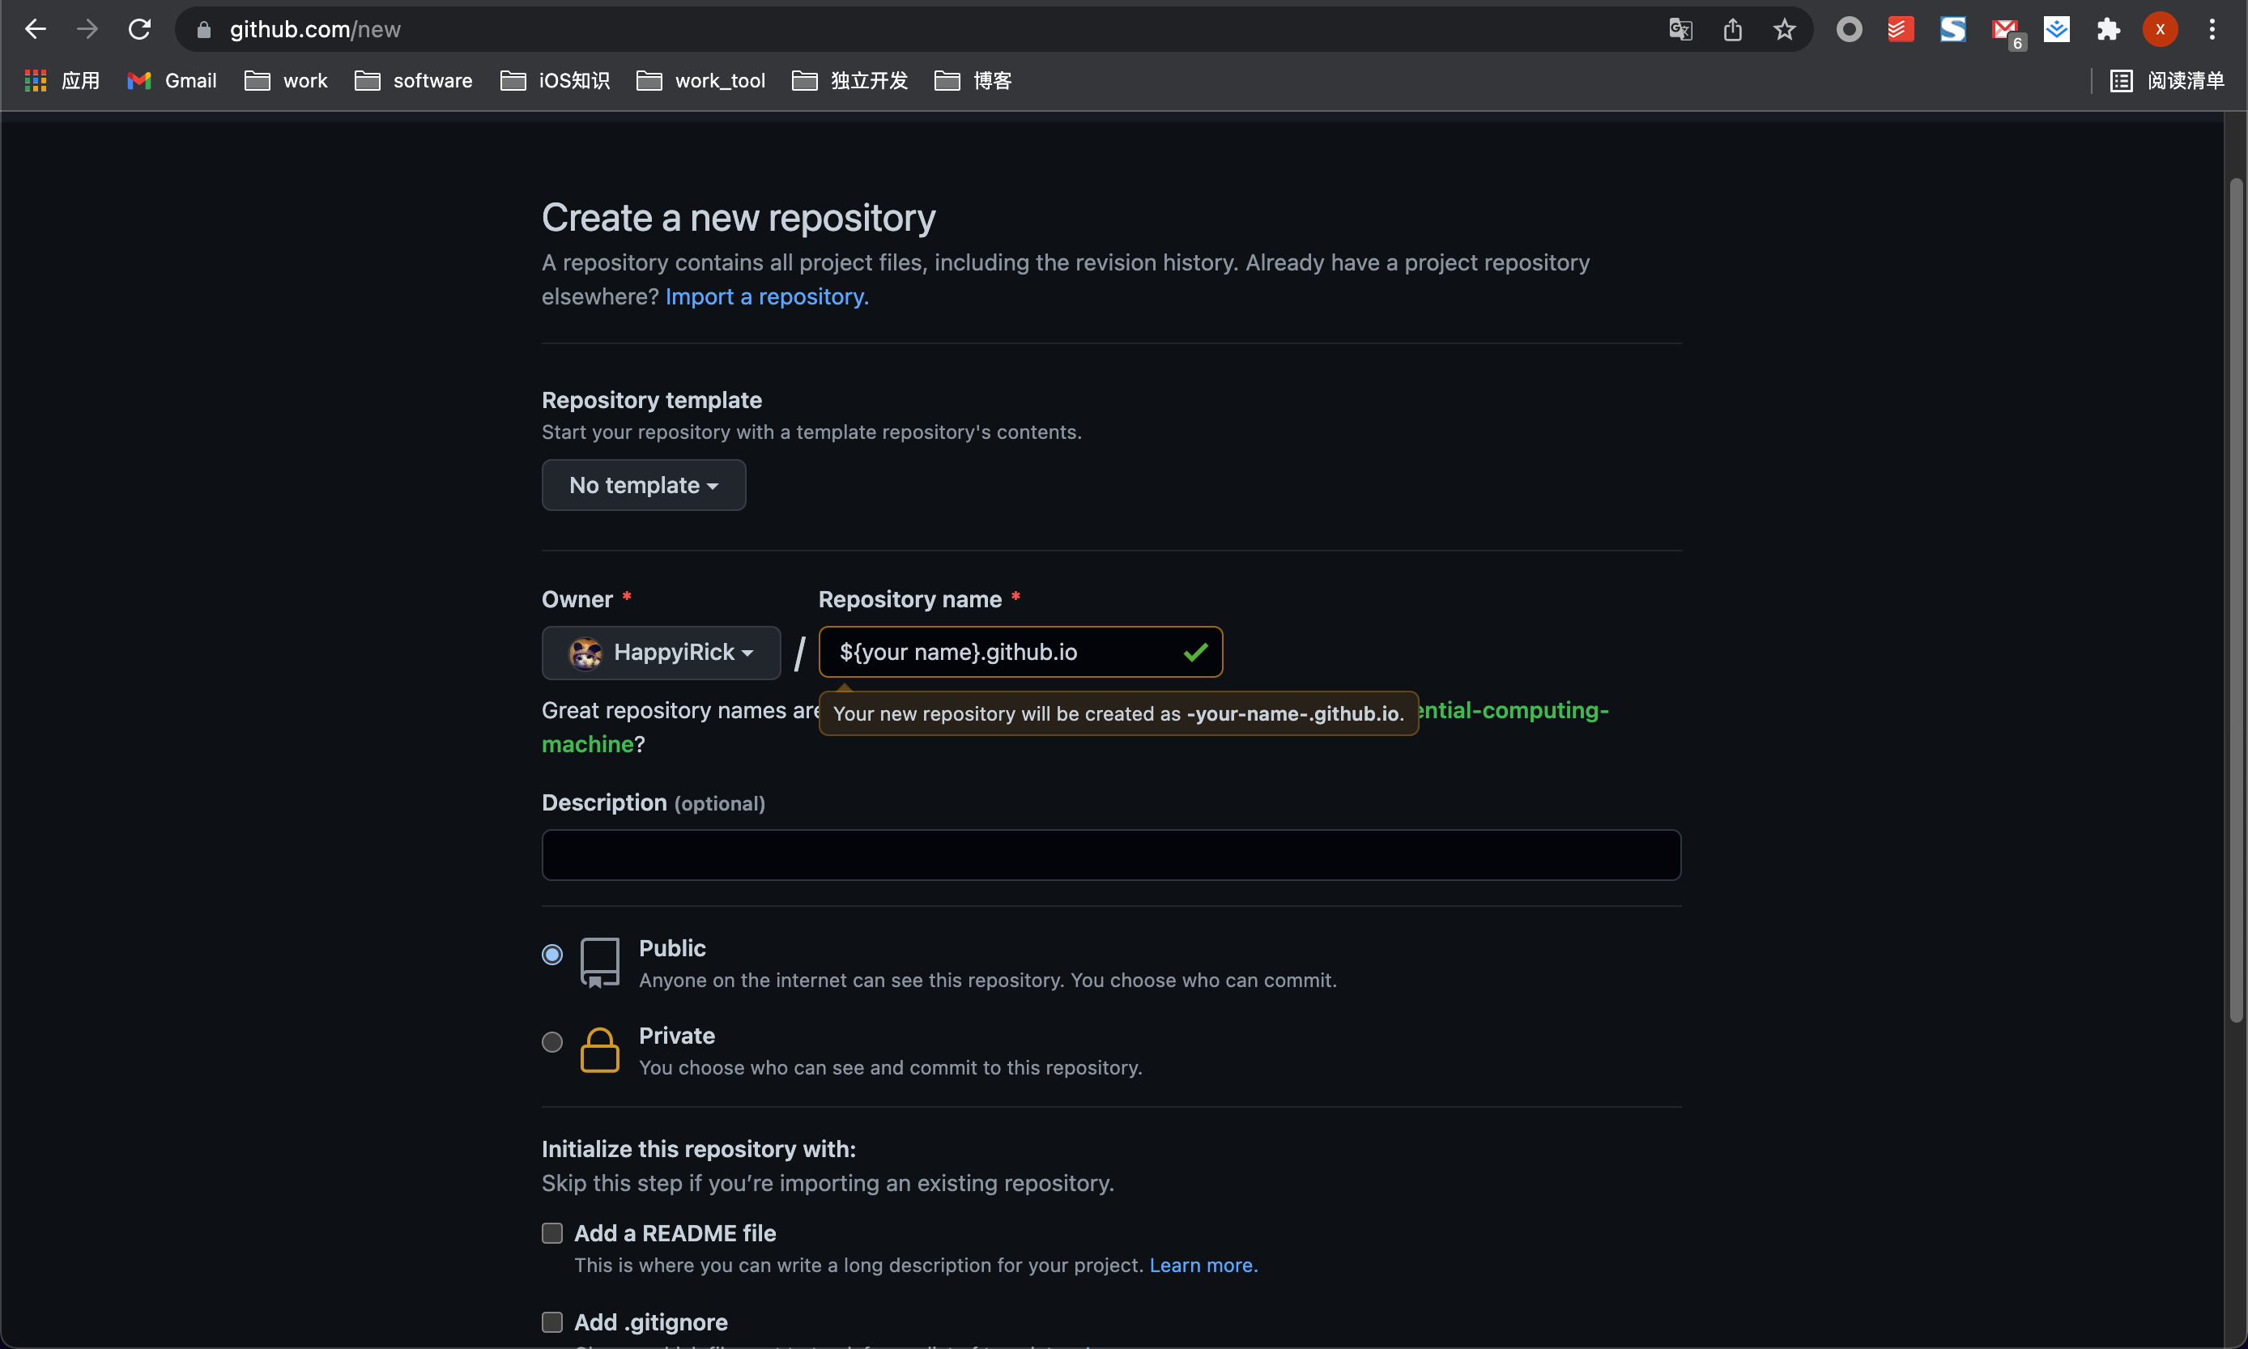Open the red Todoist extension icon
The image size is (2248, 1349).
point(1901,30)
